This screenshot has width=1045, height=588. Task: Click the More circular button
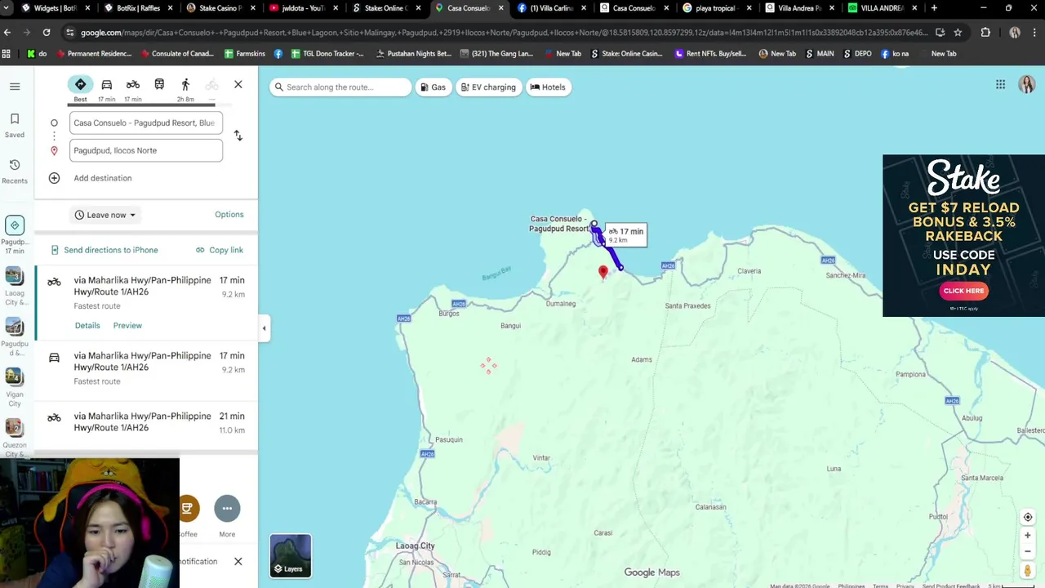tap(227, 509)
